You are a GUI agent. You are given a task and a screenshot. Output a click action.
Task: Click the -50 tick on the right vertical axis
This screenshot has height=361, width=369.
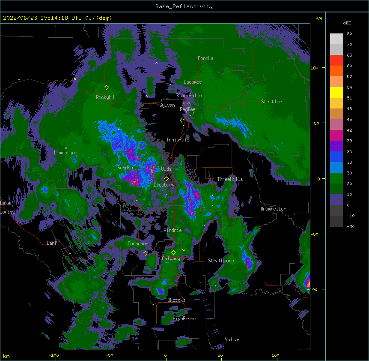click(314, 234)
